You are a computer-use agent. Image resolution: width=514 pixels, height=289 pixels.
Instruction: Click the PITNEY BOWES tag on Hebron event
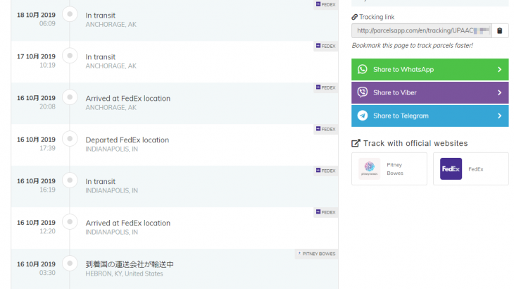point(316,254)
